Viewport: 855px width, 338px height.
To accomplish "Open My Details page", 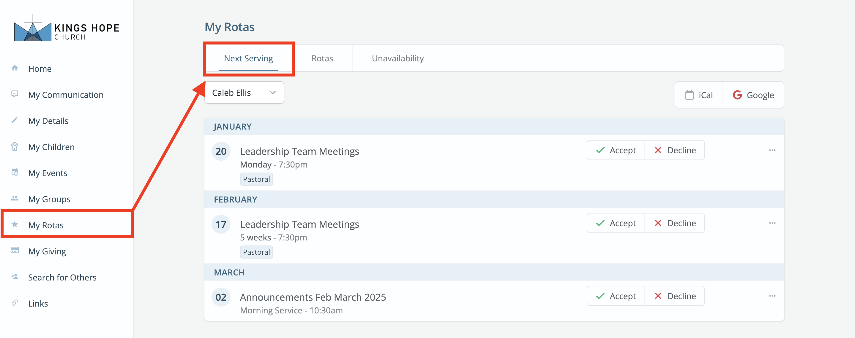I will tap(48, 121).
